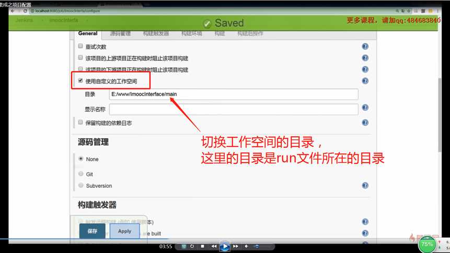Open help for 重试次数 option
Image resolution: width=450 pixels, height=253 pixels.
pyautogui.click(x=365, y=46)
